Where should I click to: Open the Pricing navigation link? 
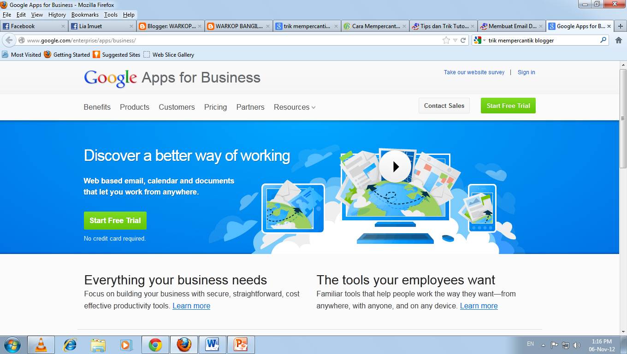[216, 107]
